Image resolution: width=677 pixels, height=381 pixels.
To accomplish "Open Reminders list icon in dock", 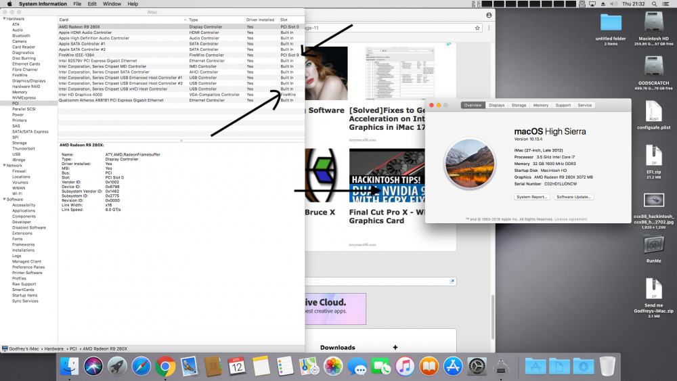I will (x=285, y=367).
